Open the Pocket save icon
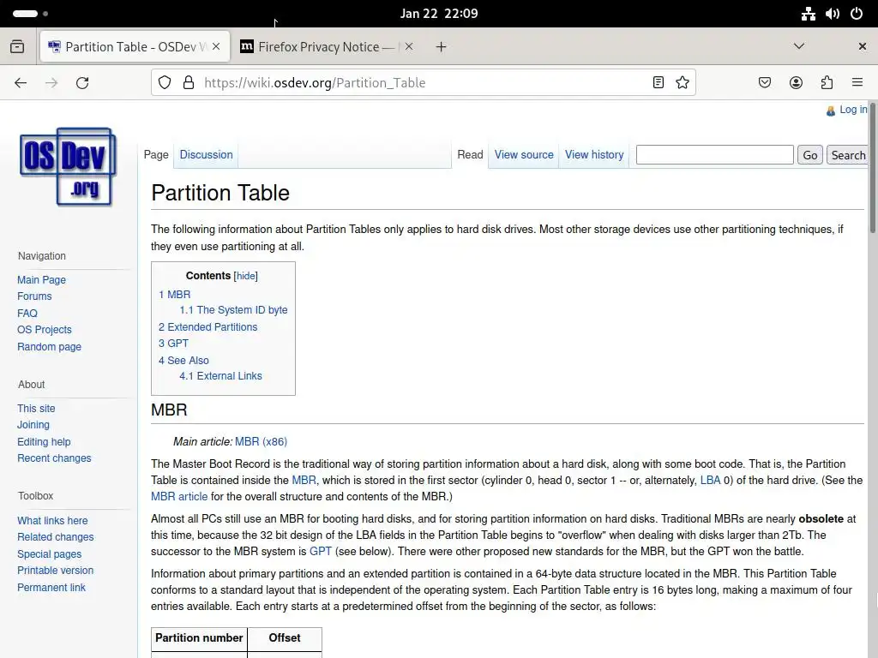This screenshot has width=878, height=658. (x=764, y=83)
